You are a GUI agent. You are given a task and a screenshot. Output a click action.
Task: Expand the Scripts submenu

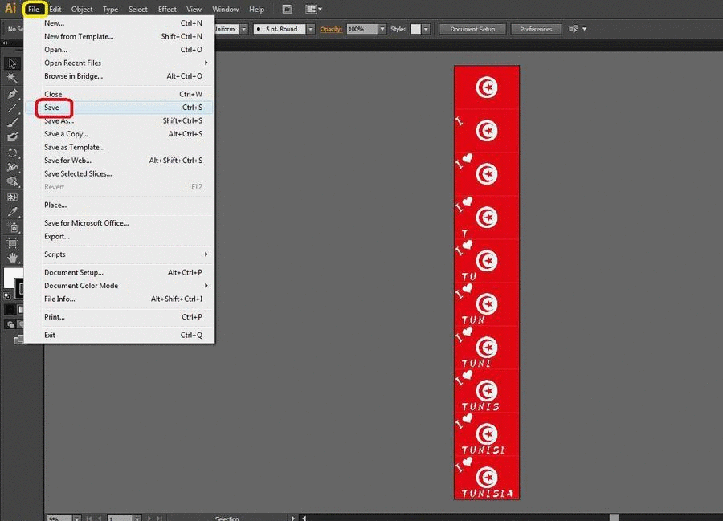coord(206,254)
